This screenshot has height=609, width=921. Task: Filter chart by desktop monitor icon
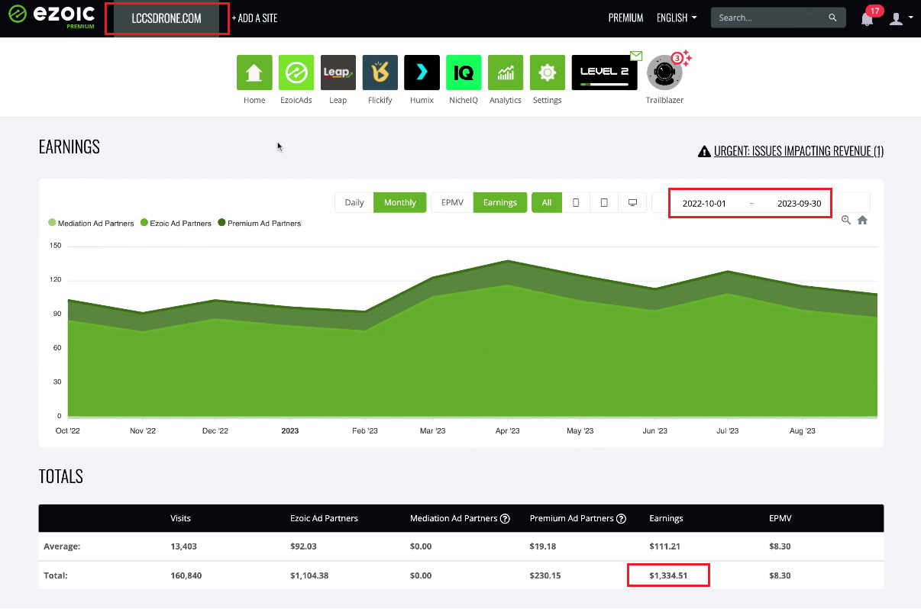click(632, 202)
